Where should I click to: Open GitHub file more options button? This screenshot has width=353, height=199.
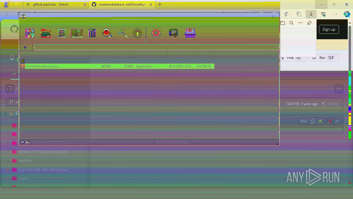click(x=339, y=89)
